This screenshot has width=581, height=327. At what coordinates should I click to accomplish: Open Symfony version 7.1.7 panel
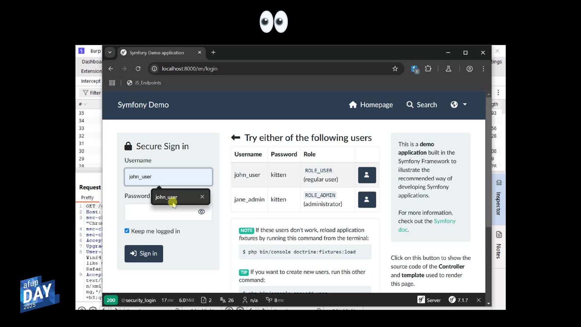pos(458,300)
